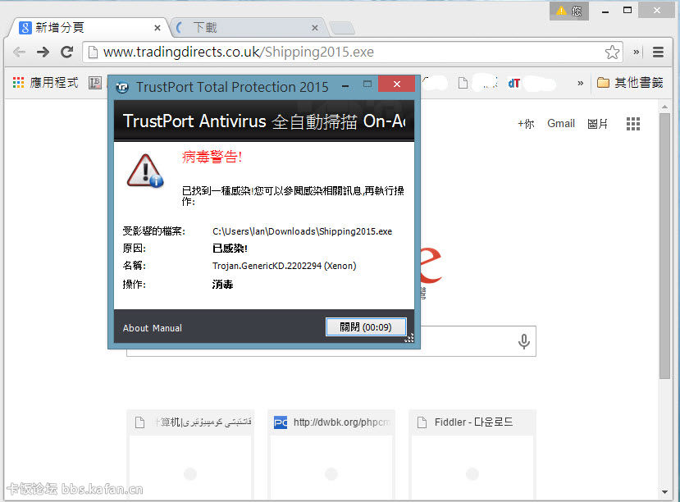Screen dimensions: 680x502
Task: Click the address bar URL field
Action: pos(345,52)
